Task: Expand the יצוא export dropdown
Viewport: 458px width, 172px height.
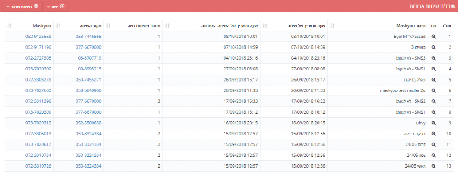Action: click(x=56, y=6)
